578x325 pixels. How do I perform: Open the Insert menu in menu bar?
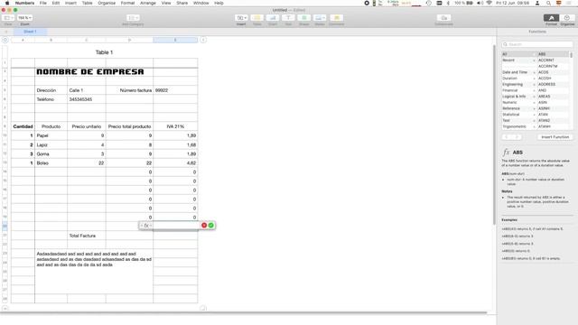click(x=70, y=3)
